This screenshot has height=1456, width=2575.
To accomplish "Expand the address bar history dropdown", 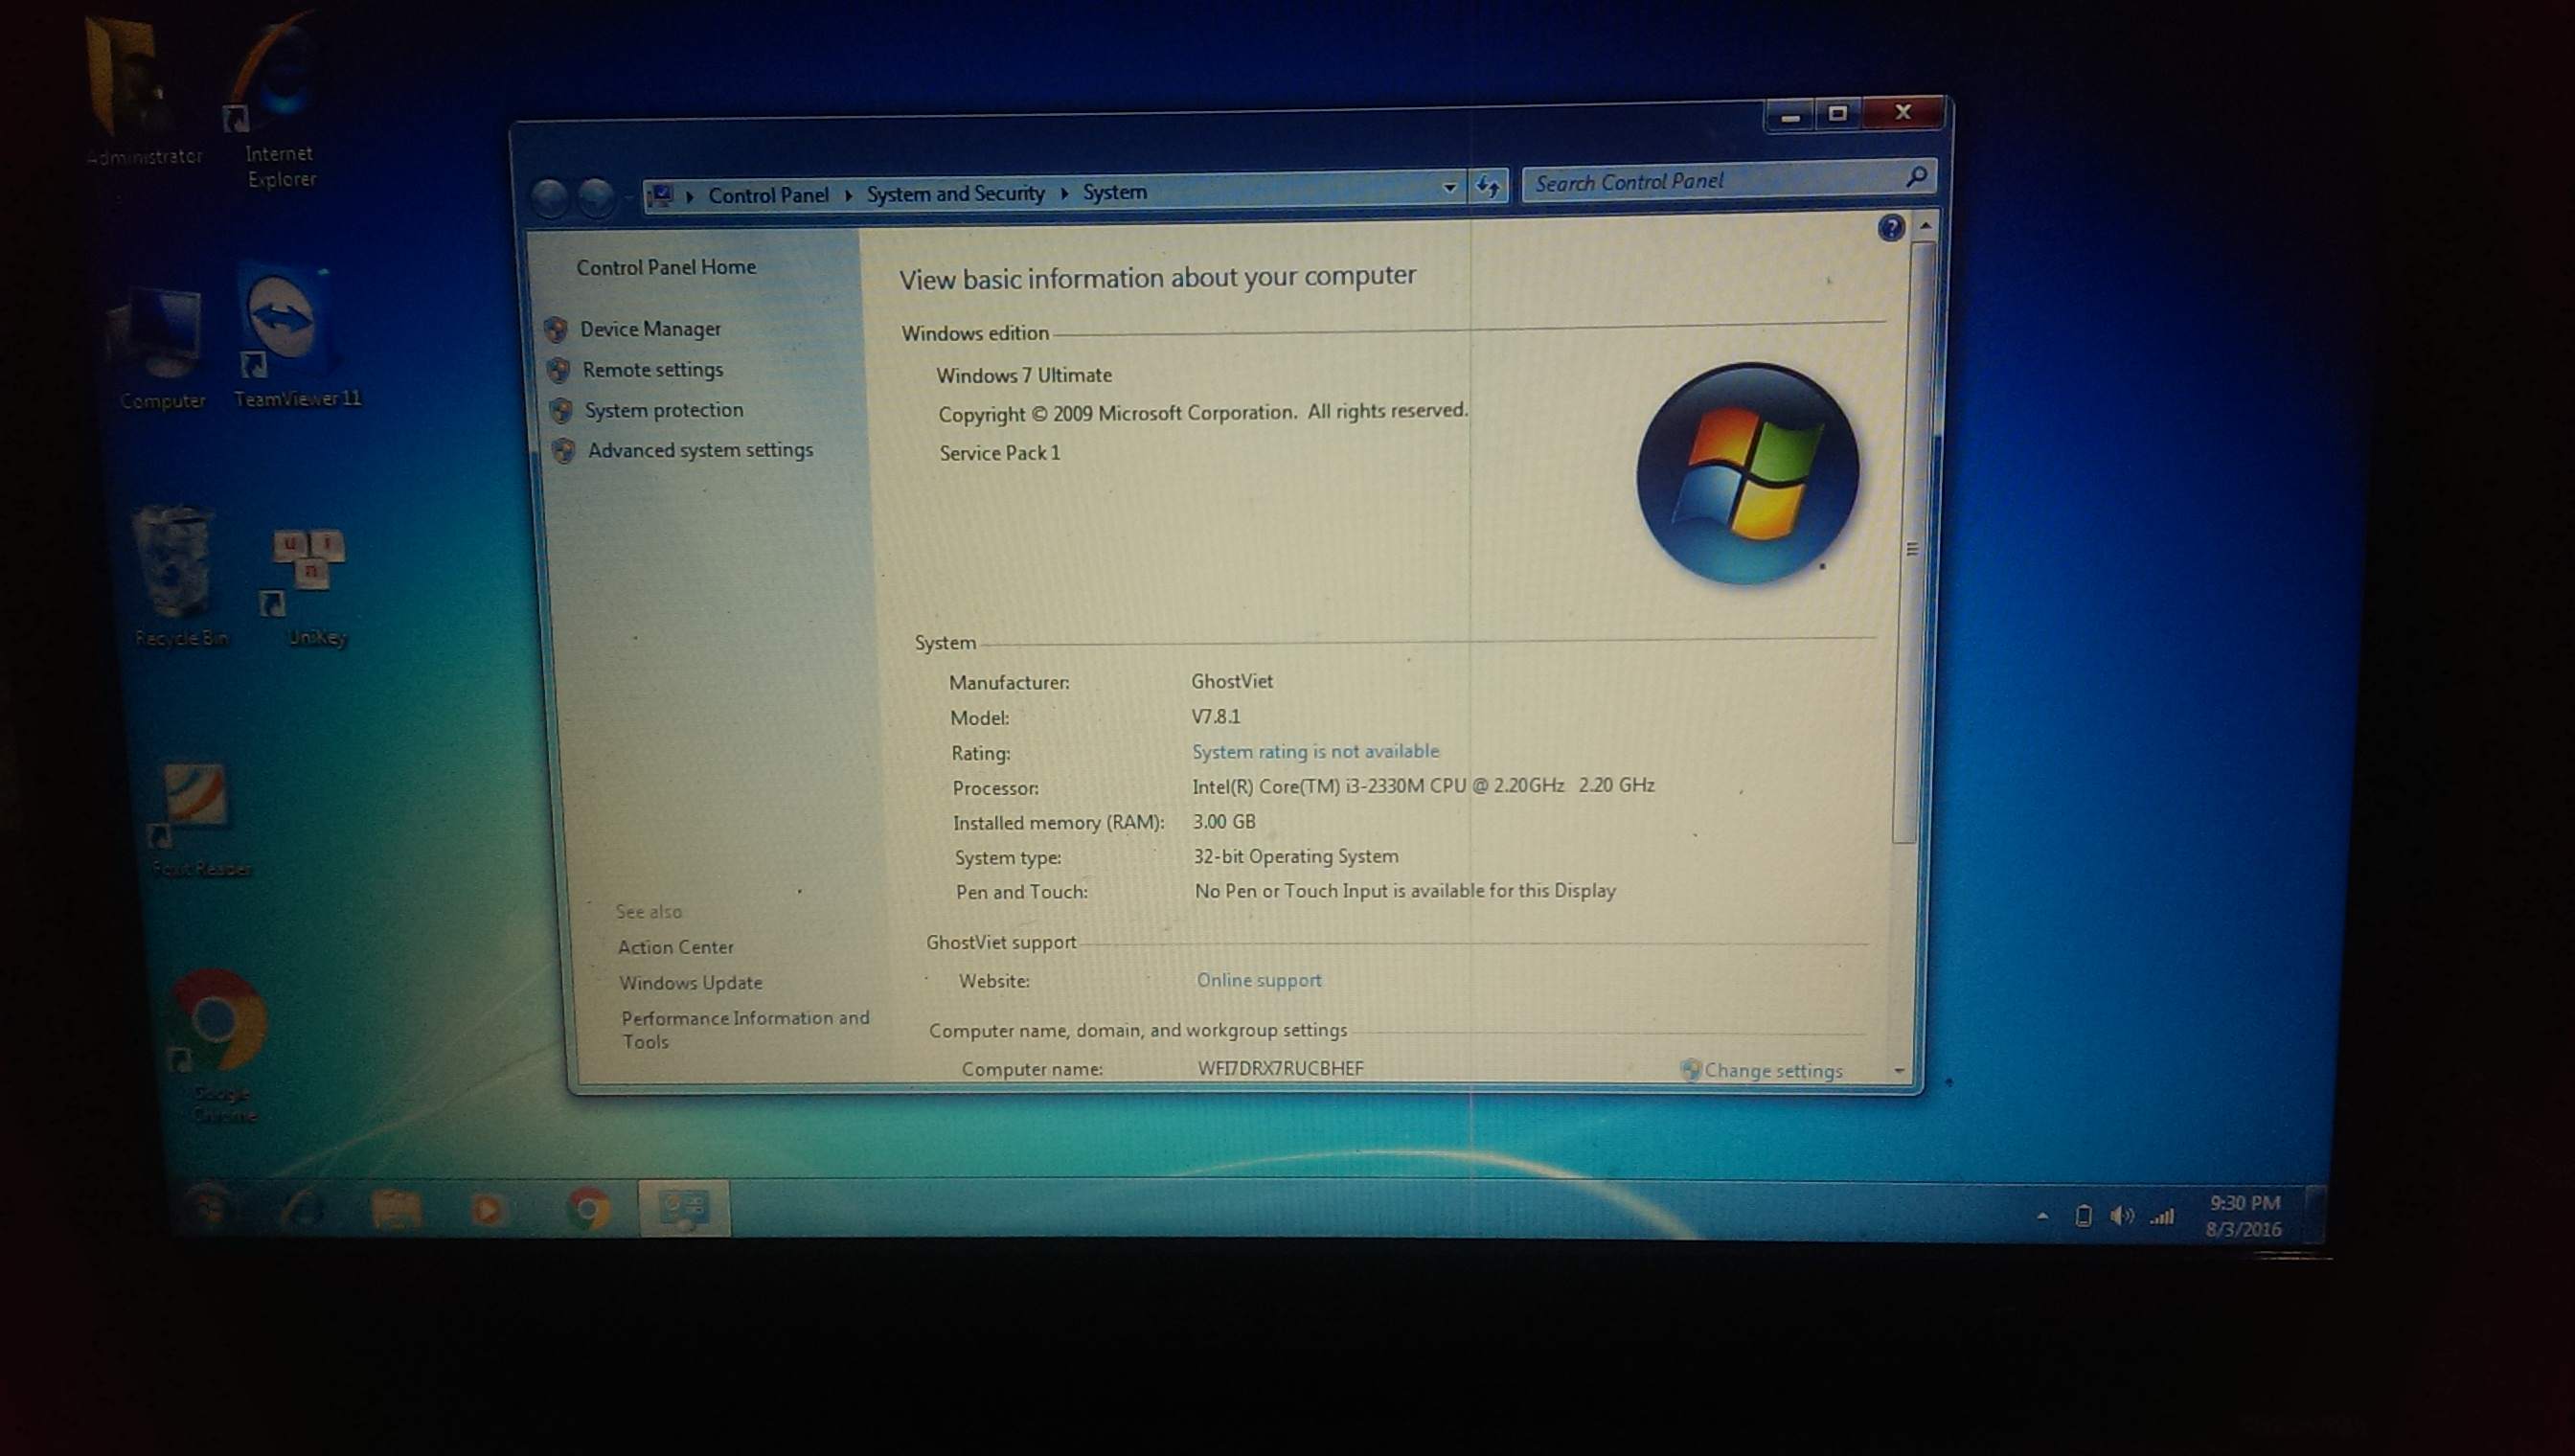I will pos(1449,188).
